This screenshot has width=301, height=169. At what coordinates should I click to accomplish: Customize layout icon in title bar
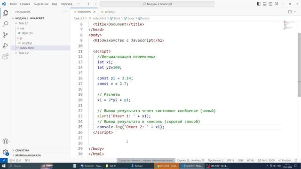(277, 4)
